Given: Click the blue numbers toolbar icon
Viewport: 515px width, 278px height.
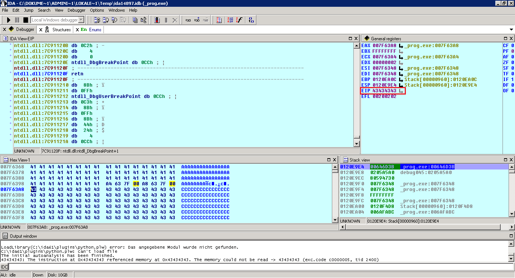Looking at the screenshot, I should click(x=251, y=20).
